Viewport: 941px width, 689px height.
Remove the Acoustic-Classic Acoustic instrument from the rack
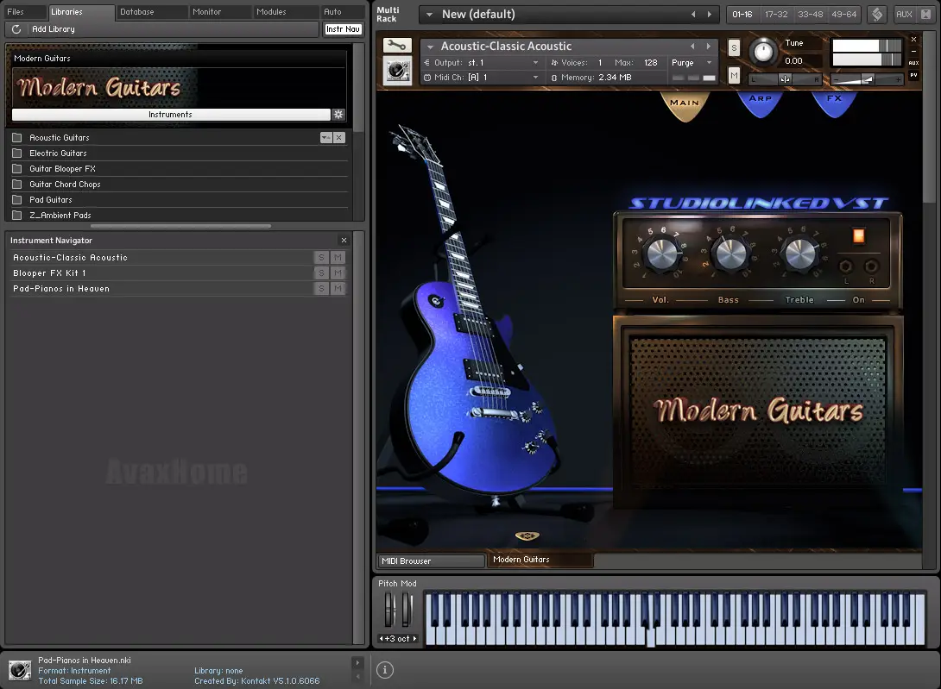click(913, 40)
